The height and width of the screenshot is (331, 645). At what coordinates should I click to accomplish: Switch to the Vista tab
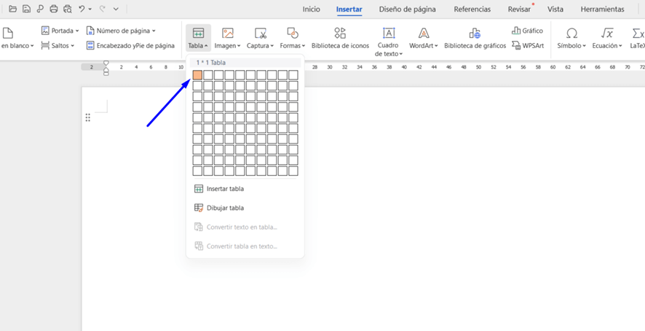(555, 9)
